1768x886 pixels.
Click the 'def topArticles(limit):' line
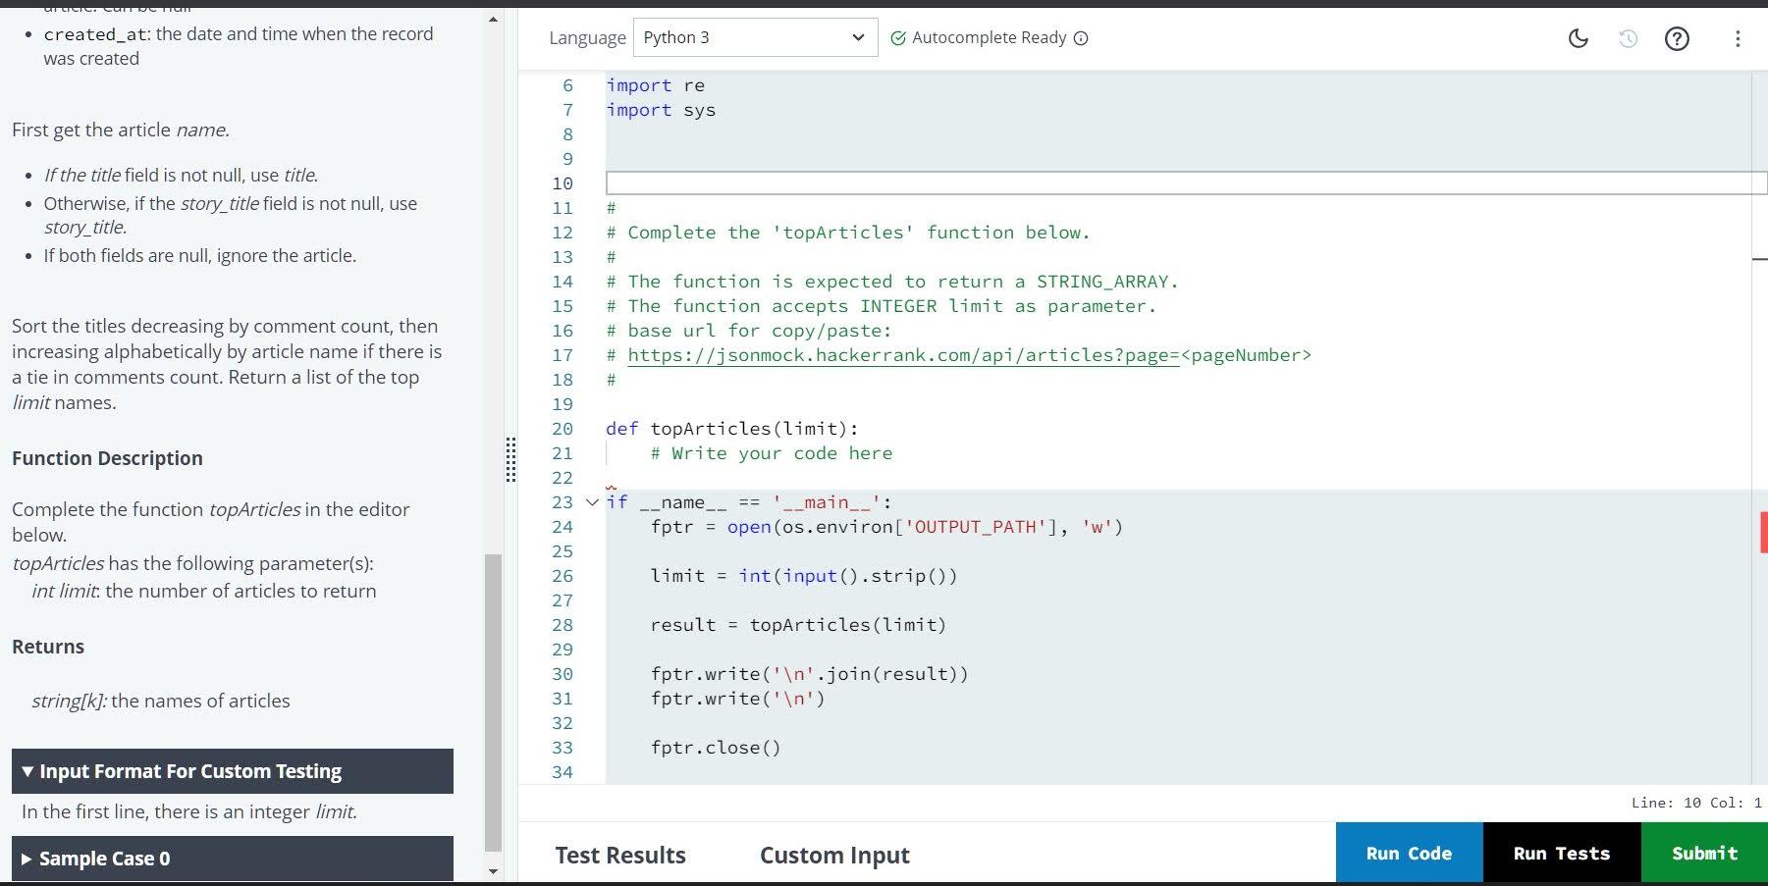point(732,429)
